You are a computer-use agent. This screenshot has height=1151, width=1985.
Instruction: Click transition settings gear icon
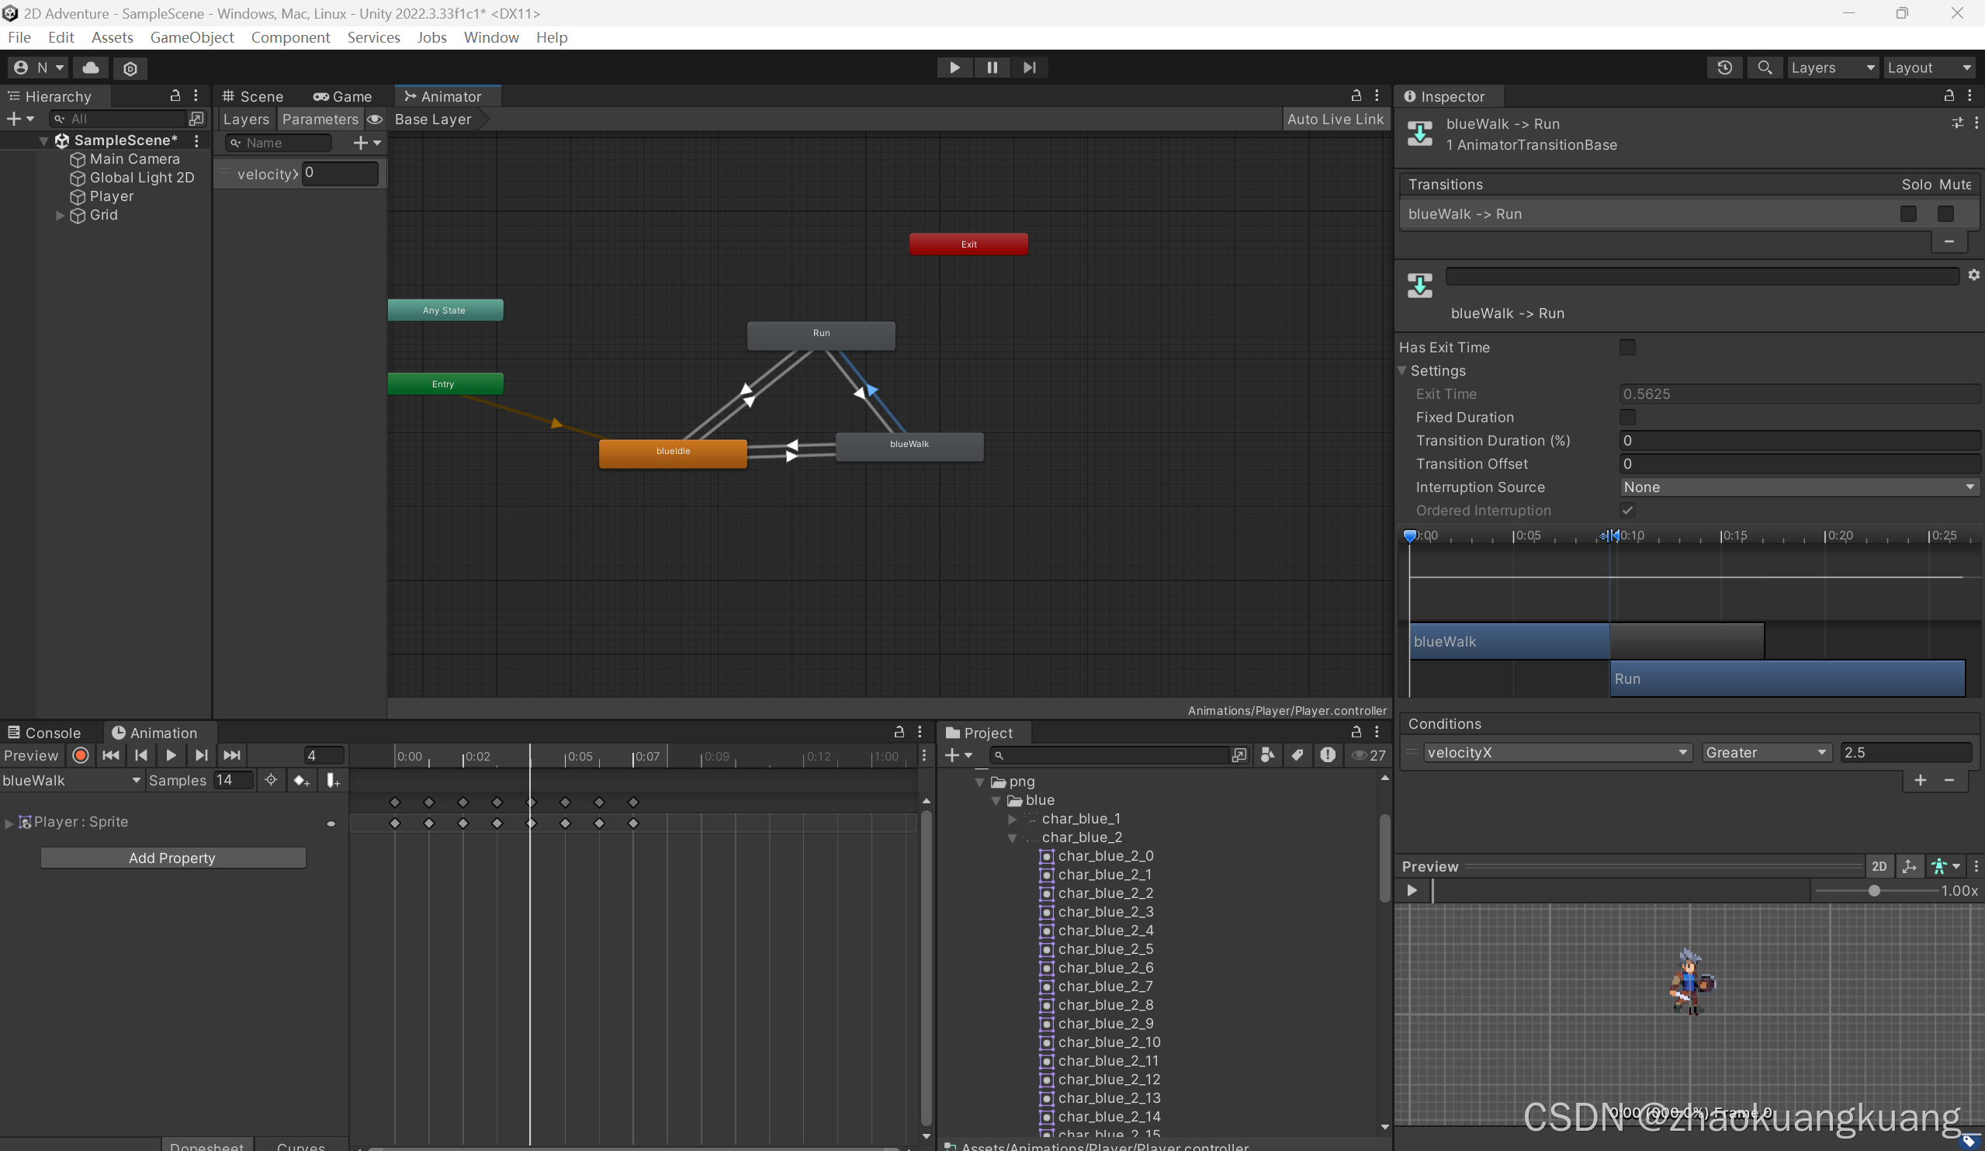point(1973,275)
